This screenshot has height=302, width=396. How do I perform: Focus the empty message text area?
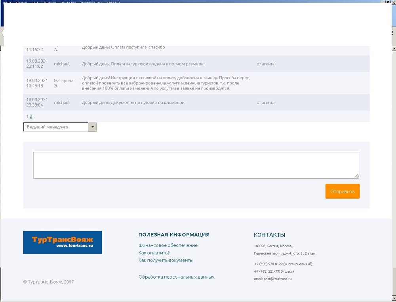pyautogui.click(x=196, y=165)
